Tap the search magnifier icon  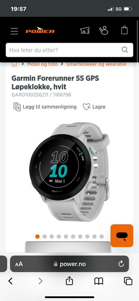click(125, 50)
